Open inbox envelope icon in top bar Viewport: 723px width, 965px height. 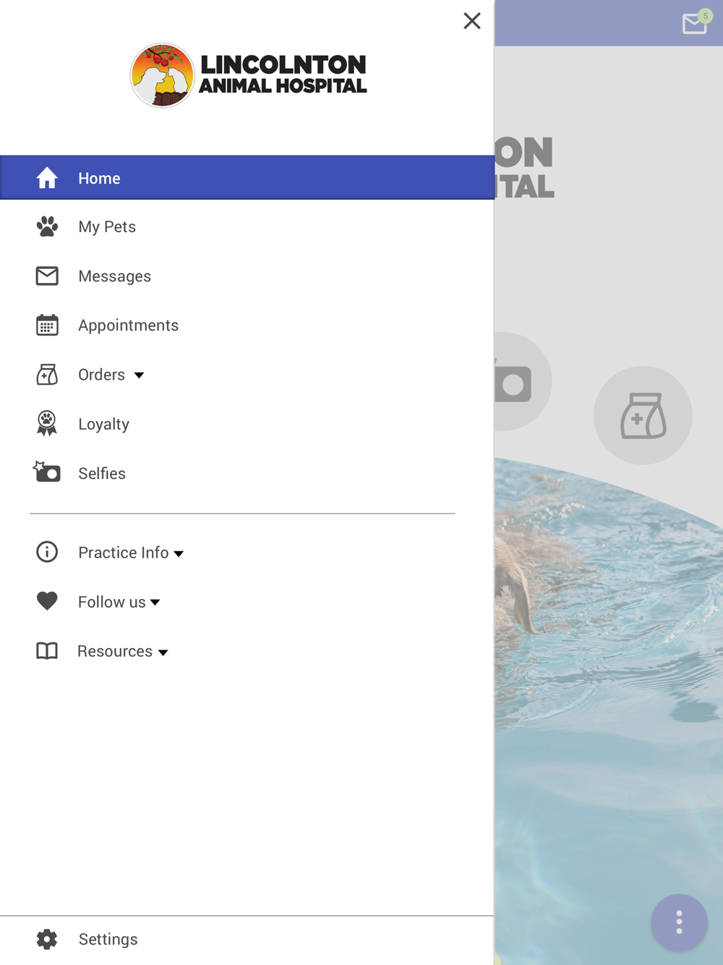(x=694, y=25)
